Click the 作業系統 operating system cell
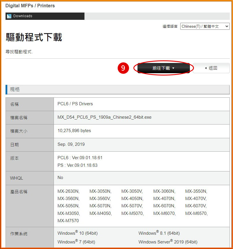The image size is (233, 249). point(19,233)
